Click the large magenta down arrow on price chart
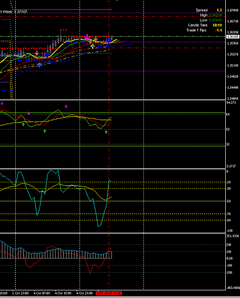Screen dimensions: 240x298 [87, 37]
